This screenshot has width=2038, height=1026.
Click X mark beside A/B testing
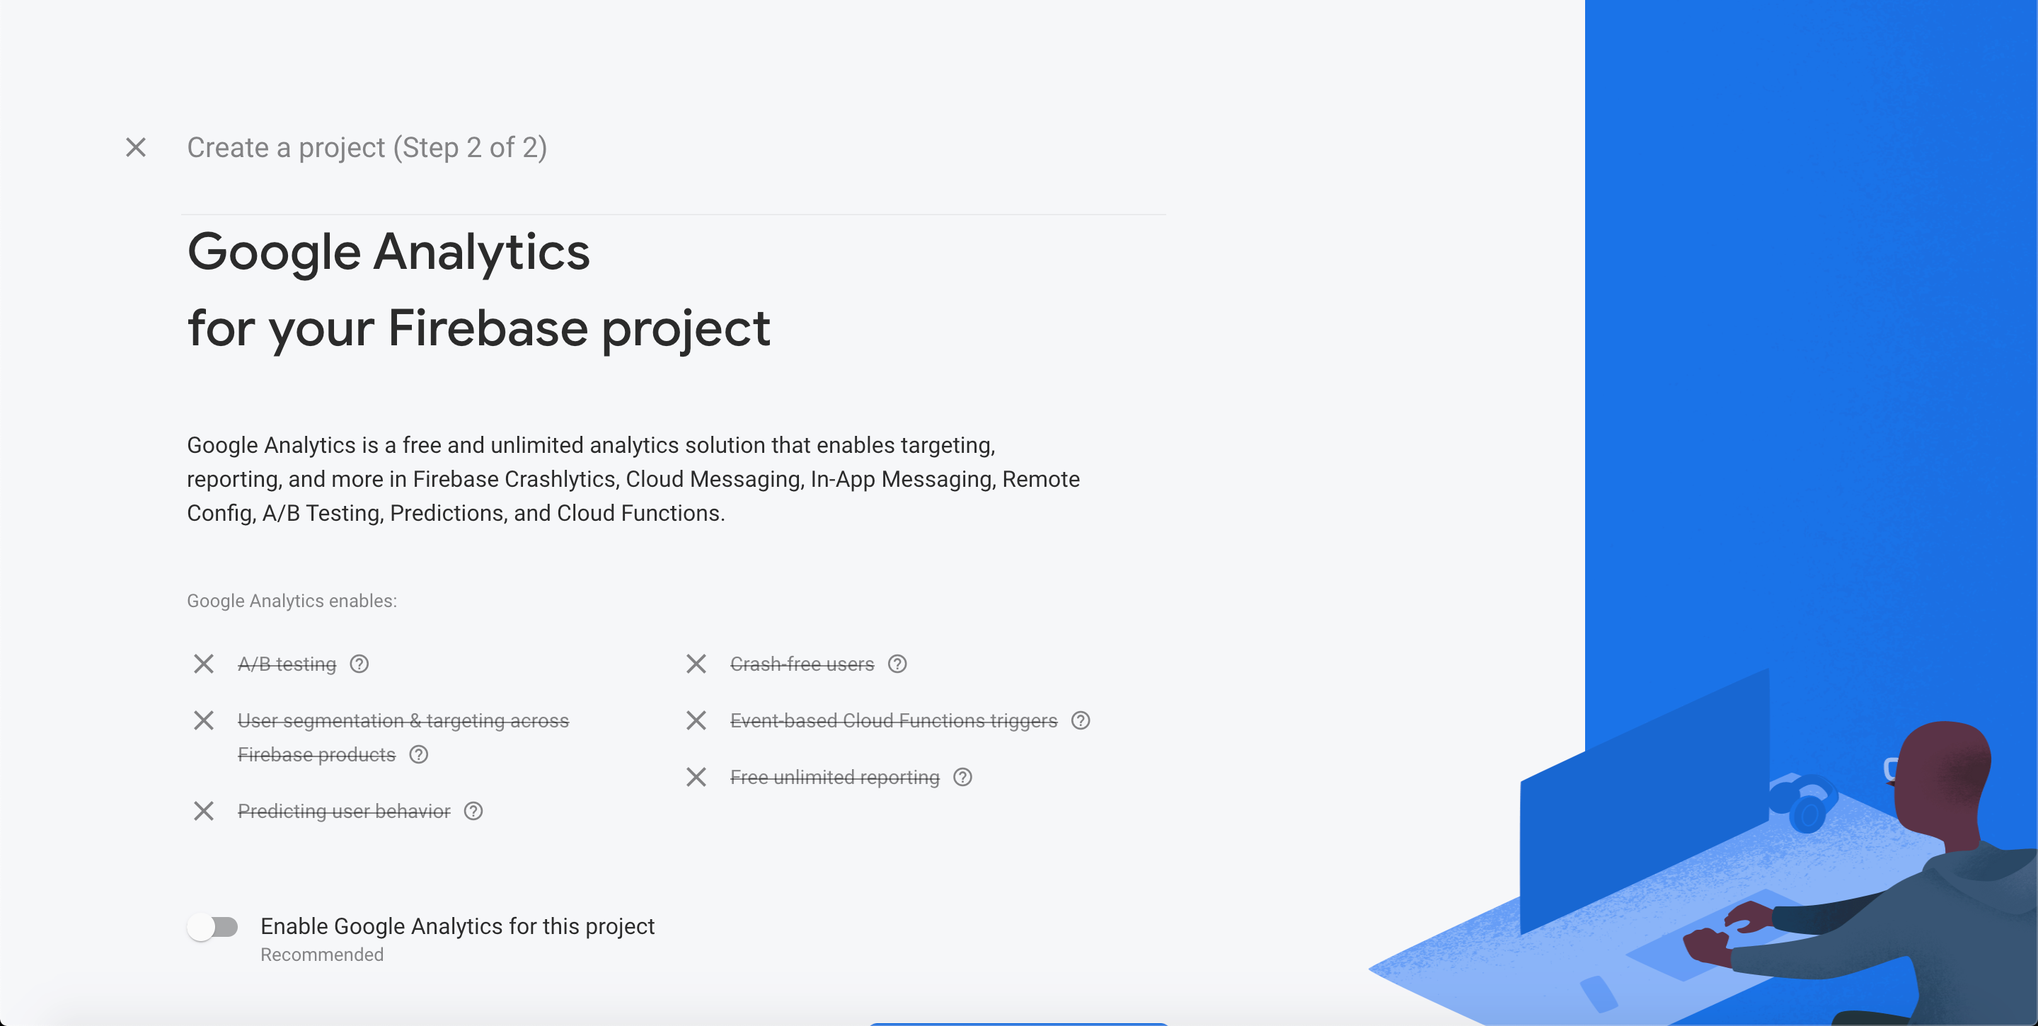coord(204,664)
